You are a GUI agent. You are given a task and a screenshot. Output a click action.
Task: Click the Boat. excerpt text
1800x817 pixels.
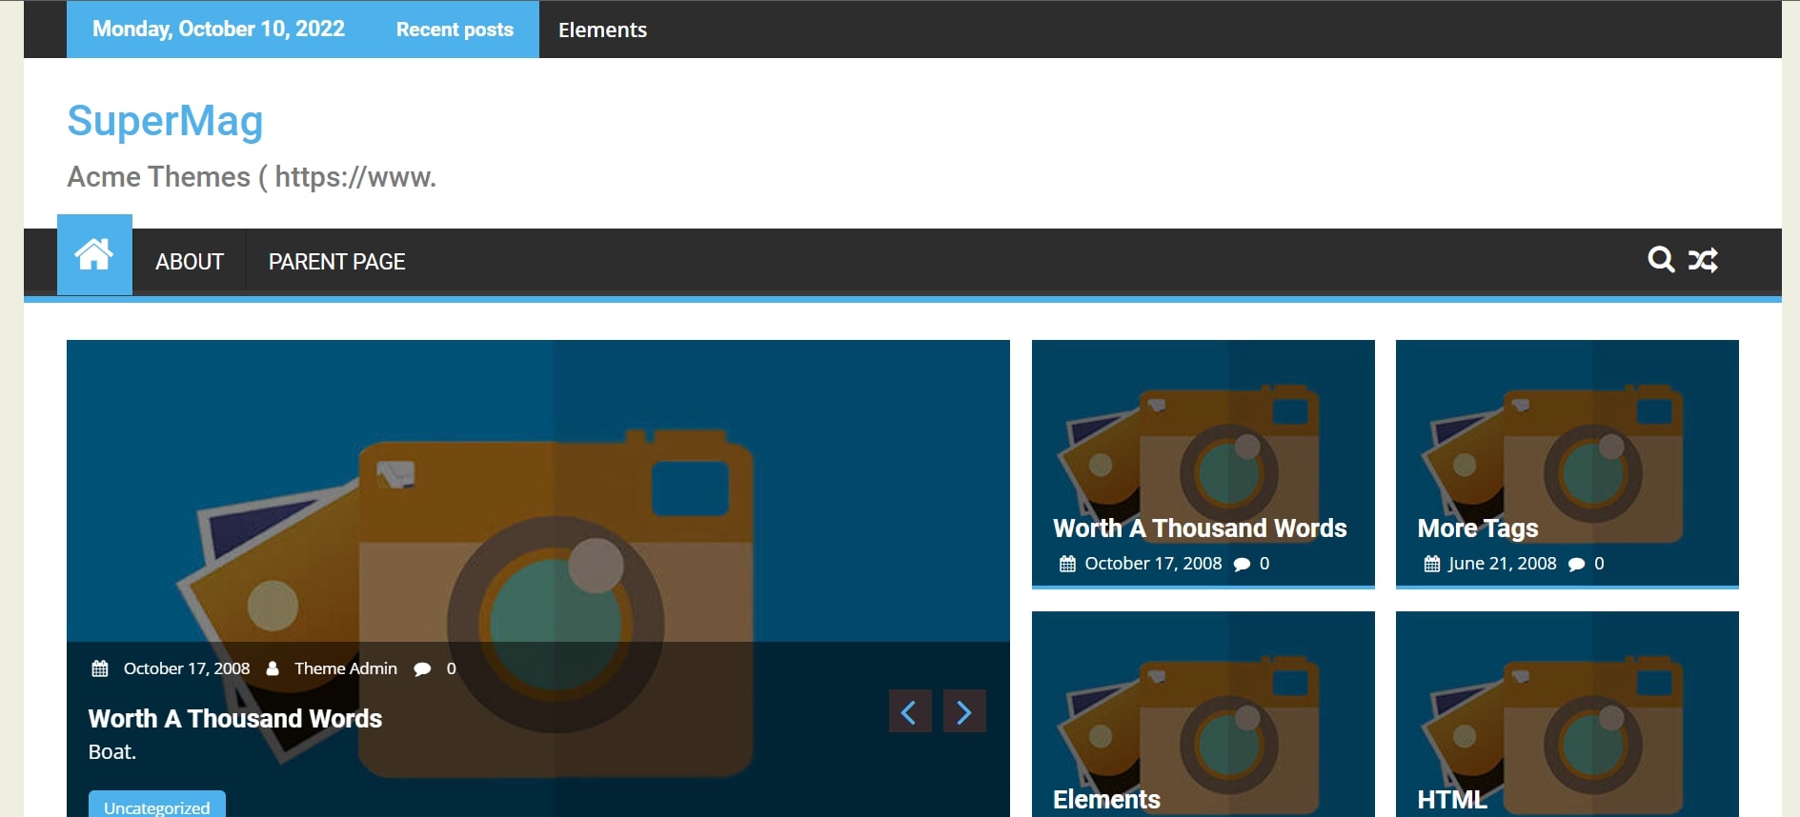[x=112, y=752]
